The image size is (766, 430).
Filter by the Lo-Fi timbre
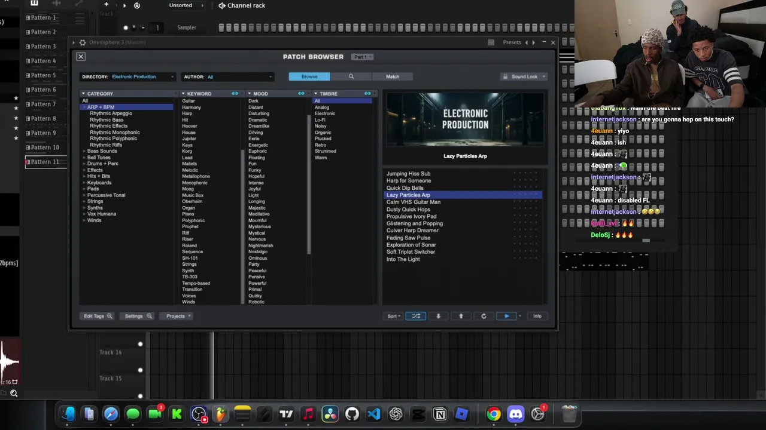click(320, 119)
